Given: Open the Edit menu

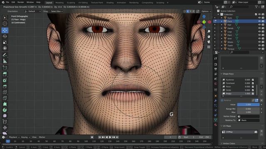Looking at the screenshot, I should tap(13, 2).
